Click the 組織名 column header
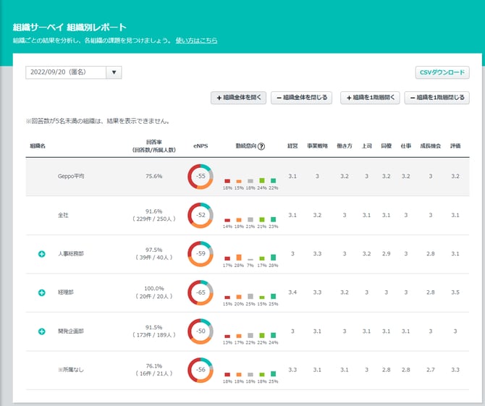485x406 pixels. (x=38, y=146)
